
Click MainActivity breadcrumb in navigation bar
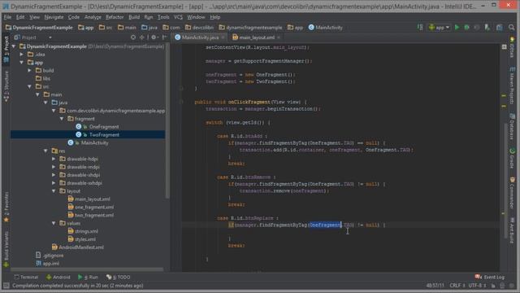325,28
